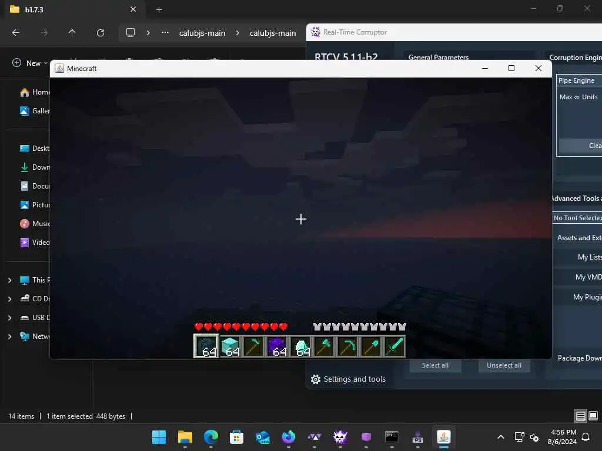The height and width of the screenshot is (451, 602).
Task: Open My Lists in Real-Time Corruptor
Action: click(x=577, y=257)
